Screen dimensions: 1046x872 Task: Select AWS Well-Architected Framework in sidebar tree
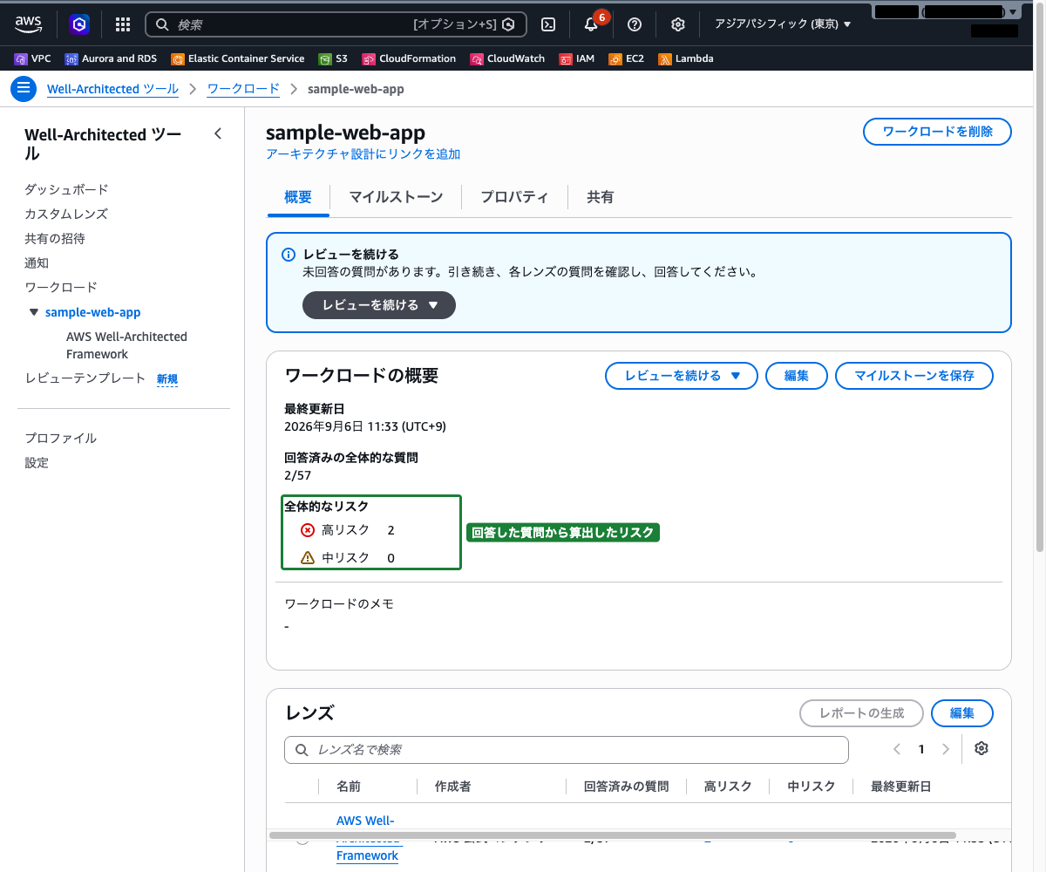tap(126, 345)
